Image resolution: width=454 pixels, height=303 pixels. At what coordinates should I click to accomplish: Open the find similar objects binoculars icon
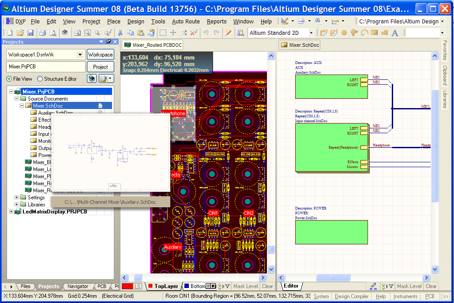coord(318,21)
